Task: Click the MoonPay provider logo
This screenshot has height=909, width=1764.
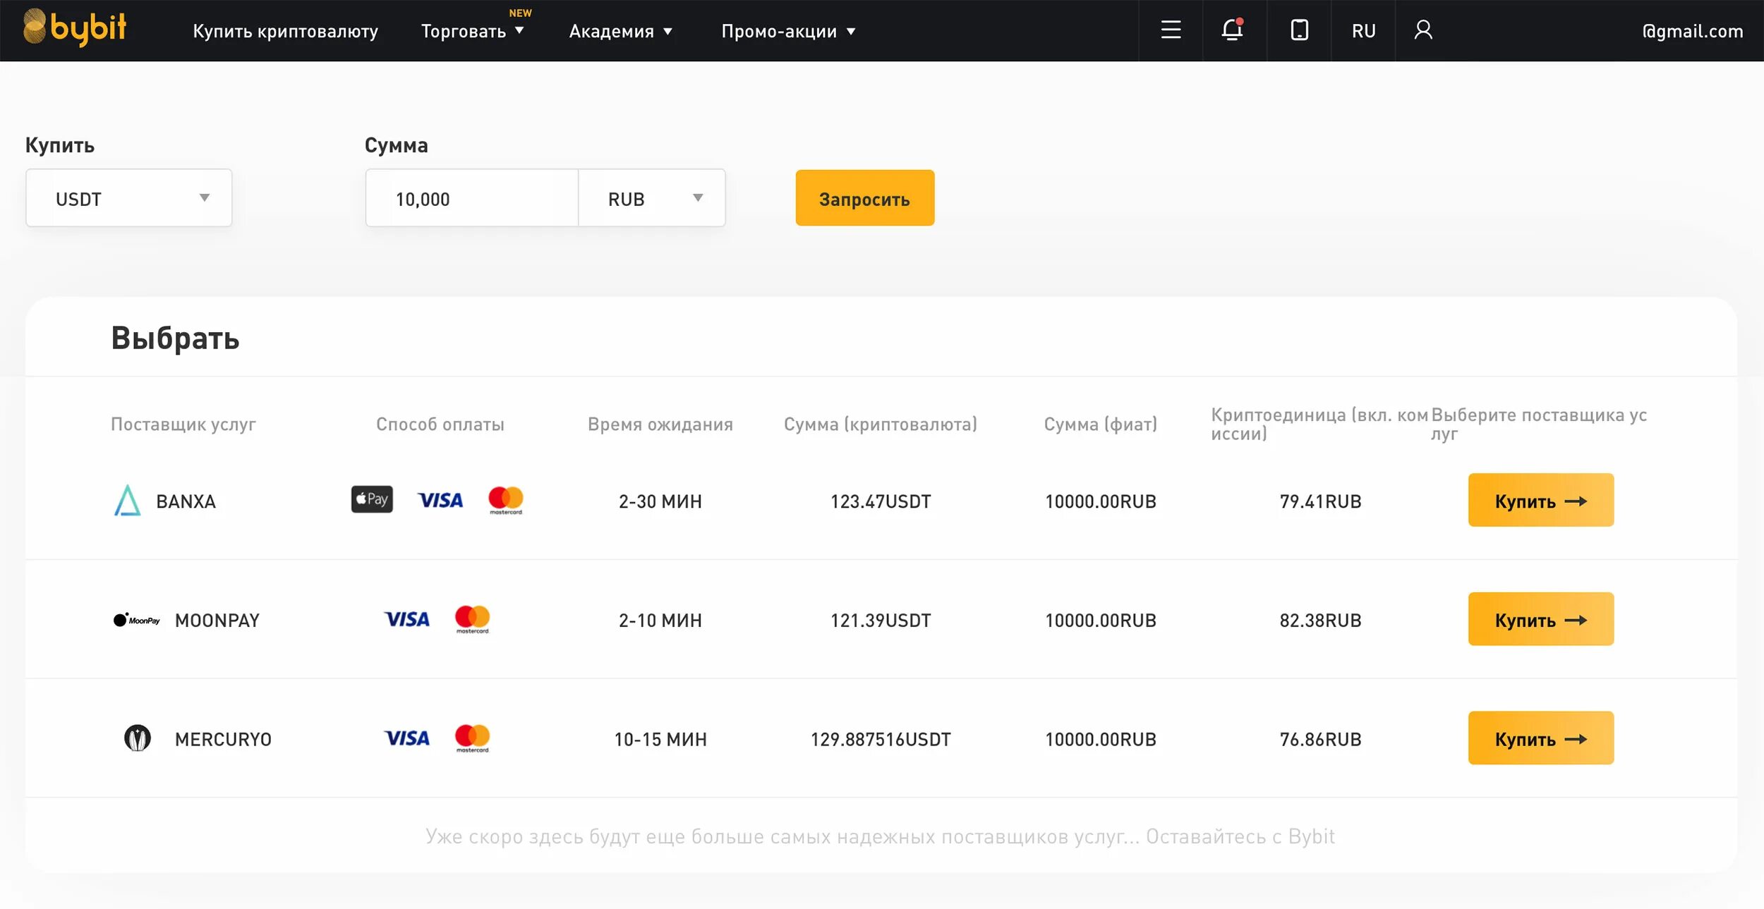Action: [137, 620]
